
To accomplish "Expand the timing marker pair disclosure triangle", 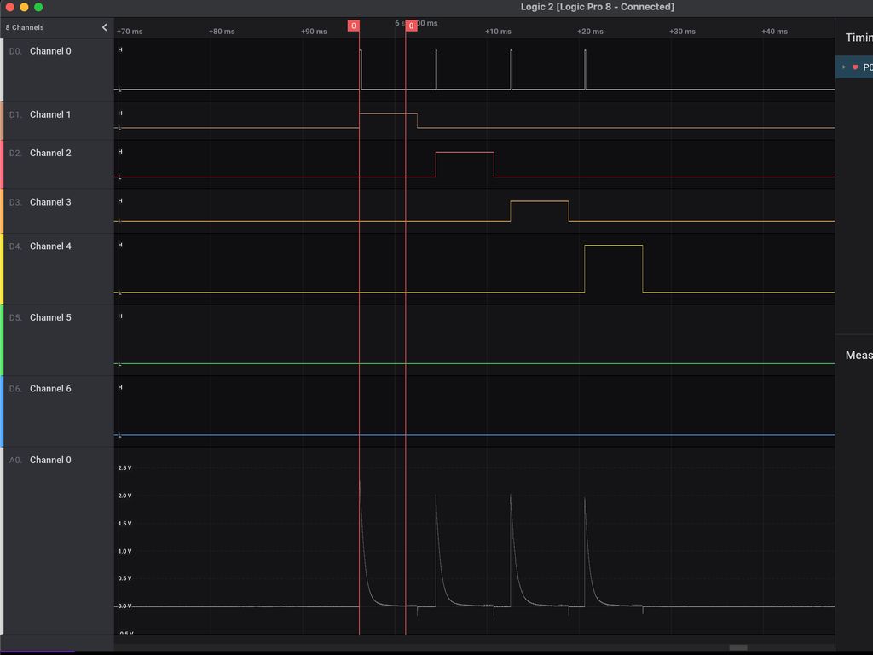I will [x=844, y=67].
